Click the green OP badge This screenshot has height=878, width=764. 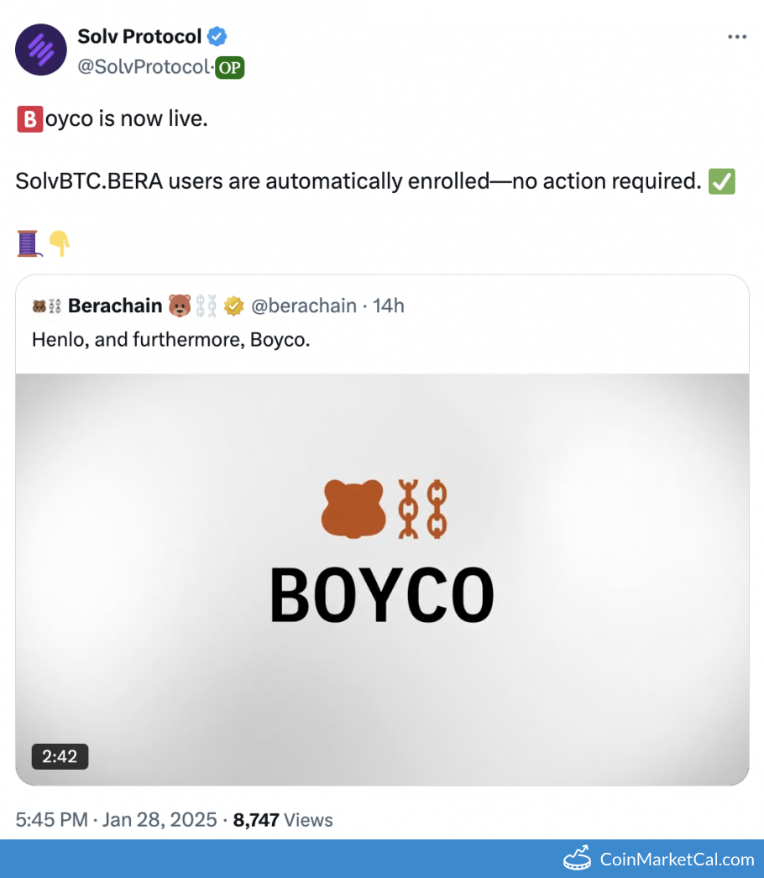pos(229,68)
